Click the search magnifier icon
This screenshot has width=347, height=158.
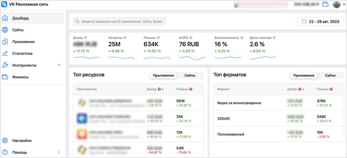pos(77,21)
